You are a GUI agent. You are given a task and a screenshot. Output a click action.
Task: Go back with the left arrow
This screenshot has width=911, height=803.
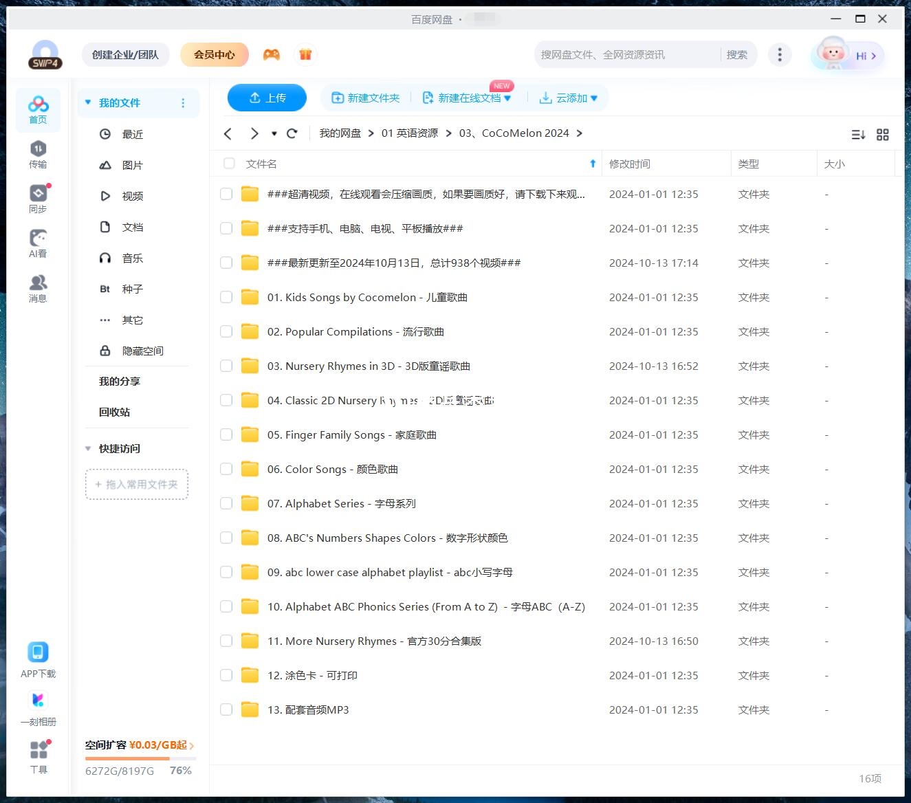(228, 133)
